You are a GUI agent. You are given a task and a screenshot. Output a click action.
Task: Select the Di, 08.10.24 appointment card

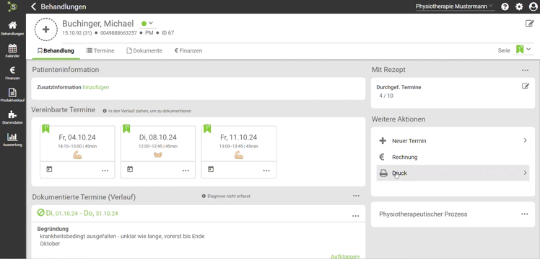point(158,152)
